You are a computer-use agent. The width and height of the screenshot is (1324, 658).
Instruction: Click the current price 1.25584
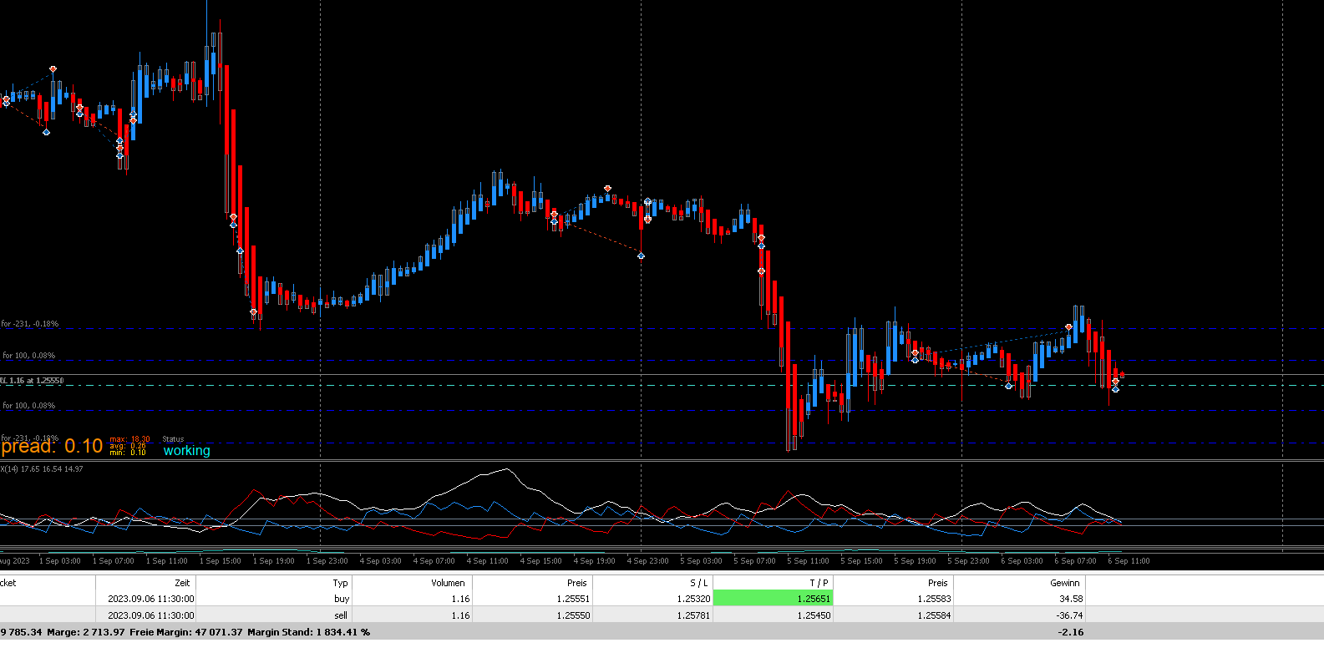pos(934,615)
